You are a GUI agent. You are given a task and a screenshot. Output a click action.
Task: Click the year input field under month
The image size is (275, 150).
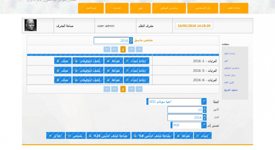185,117
